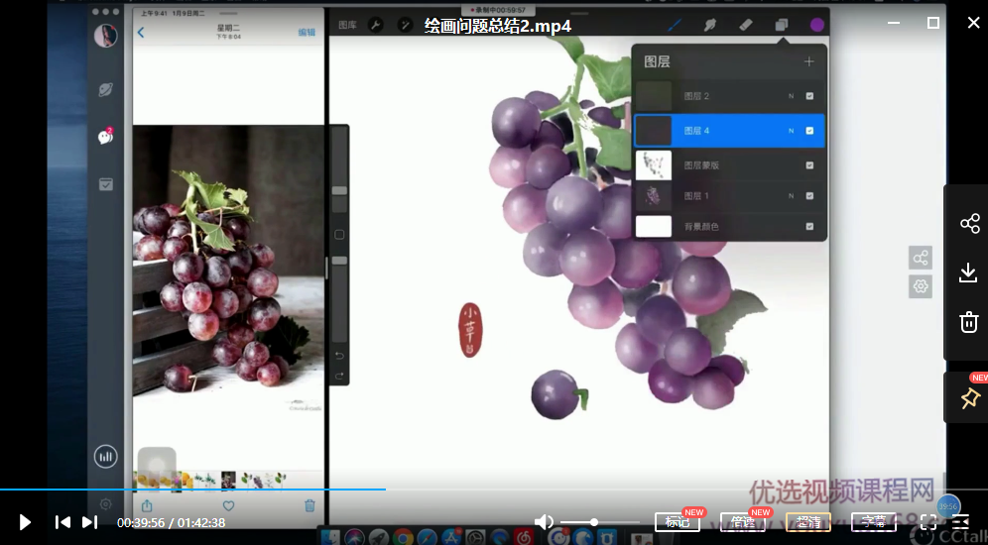Open the 超清 video quality menu
The width and height of the screenshot is (988, 545).
[808, 522]
